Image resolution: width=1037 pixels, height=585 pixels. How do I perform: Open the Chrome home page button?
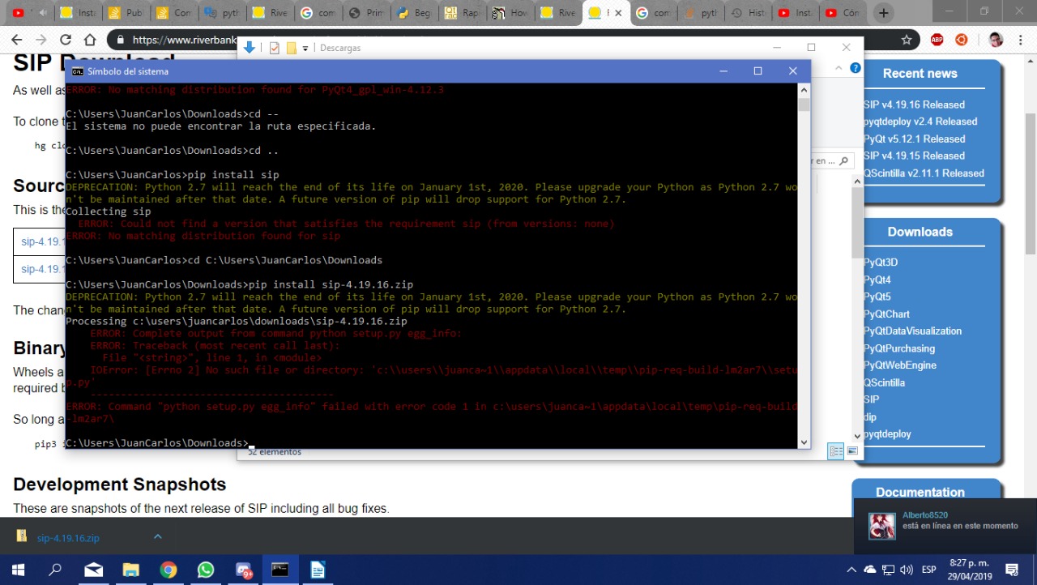coord(90,40)
